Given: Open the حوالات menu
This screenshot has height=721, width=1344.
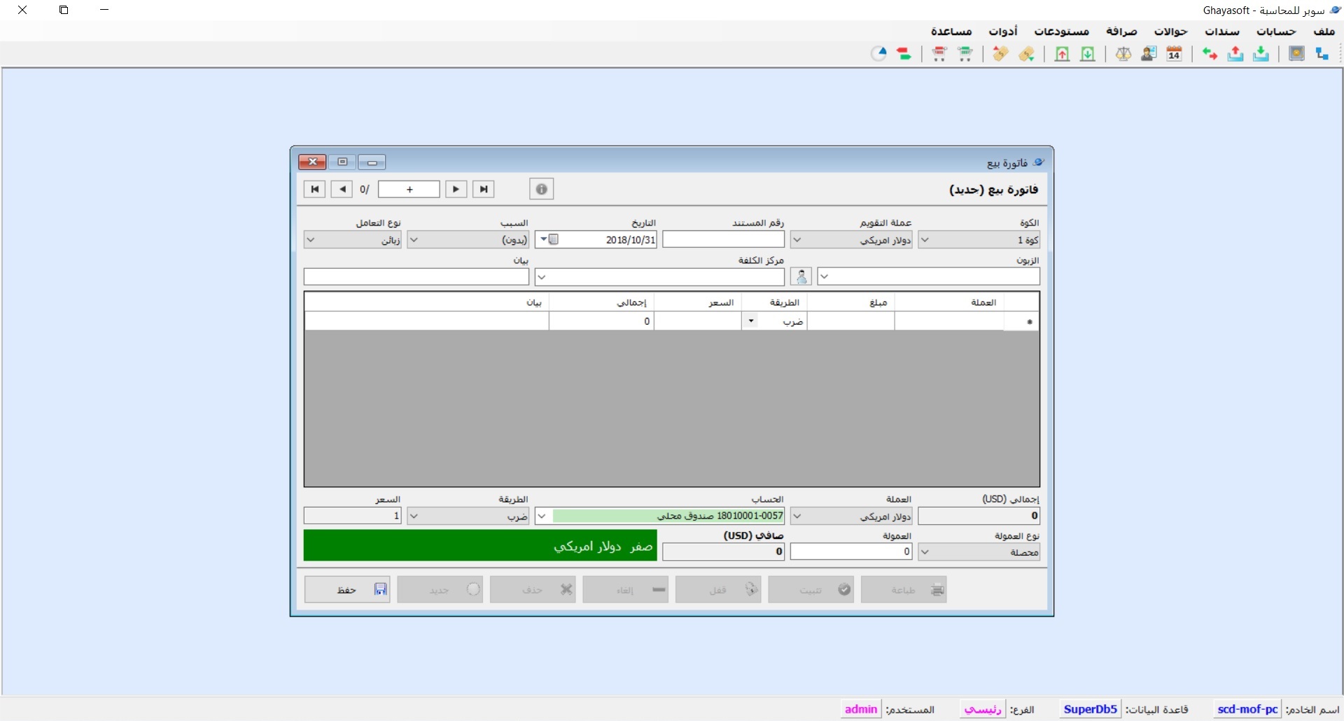Looking at the screenshot, I should pos(1170,31).
